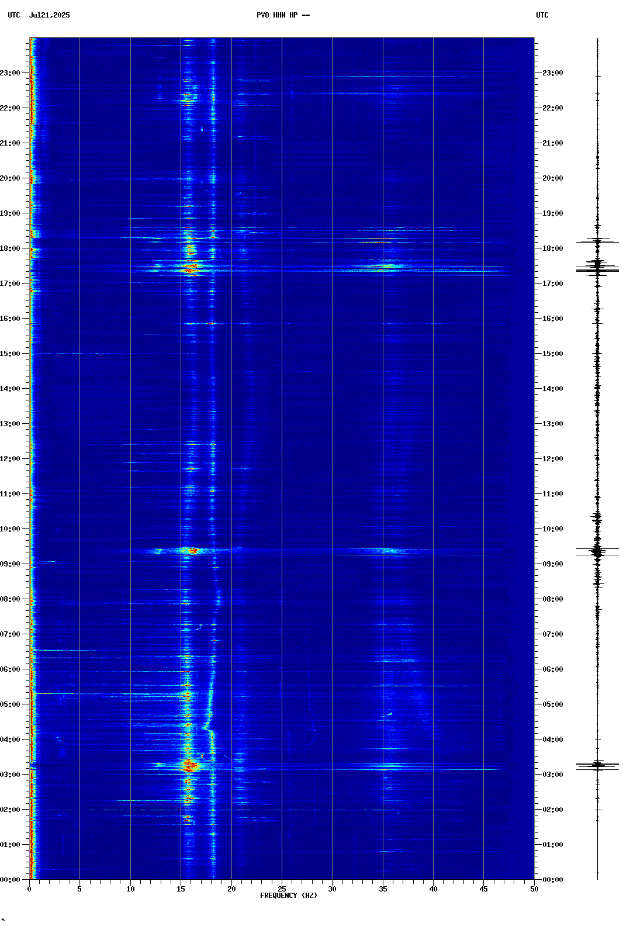Select 23:00 on the left time axis
The width and height of the screenshot is (623, 926).
10,73
